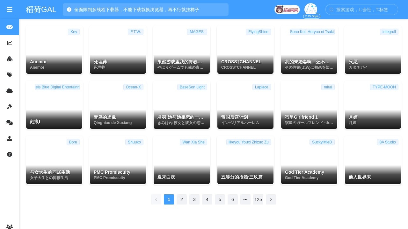Click the Wan Xia She company tag
Image resolution: width=408 pixels, height=229 pixels.
(x=193, y=142)
